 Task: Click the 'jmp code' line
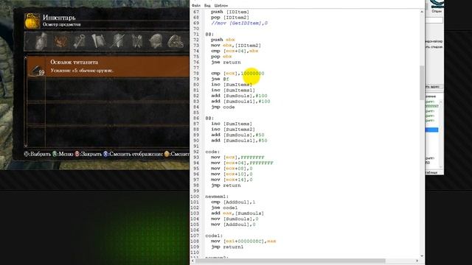[223, 107]
